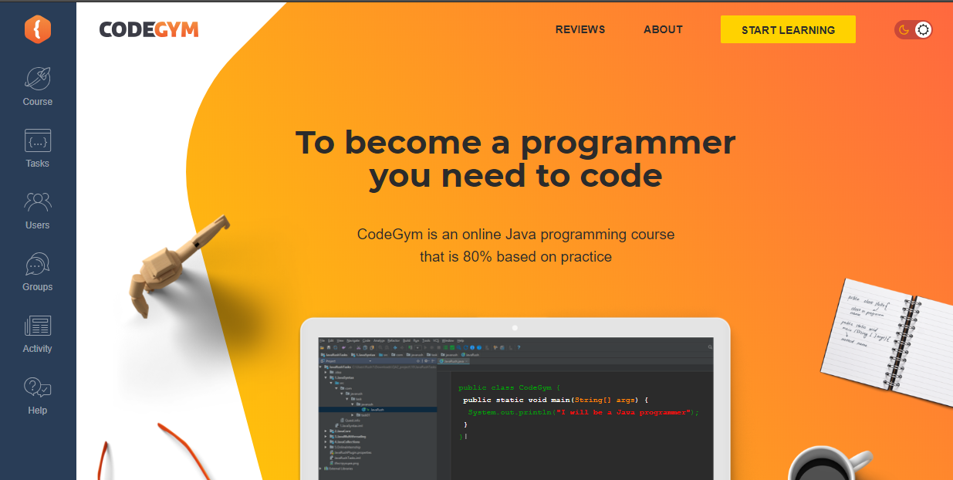This screenshot has height=480, width=953.
Task: Click the CODEGYM wordmark logo
Action: pyautogui.click(x=149, y=30)
